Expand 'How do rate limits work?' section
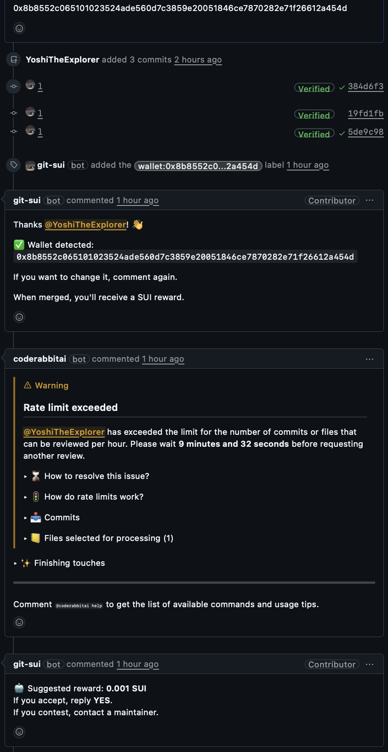The height and width of the screenshot is (752, 388). pyautogui.click(x=94, y=497)
